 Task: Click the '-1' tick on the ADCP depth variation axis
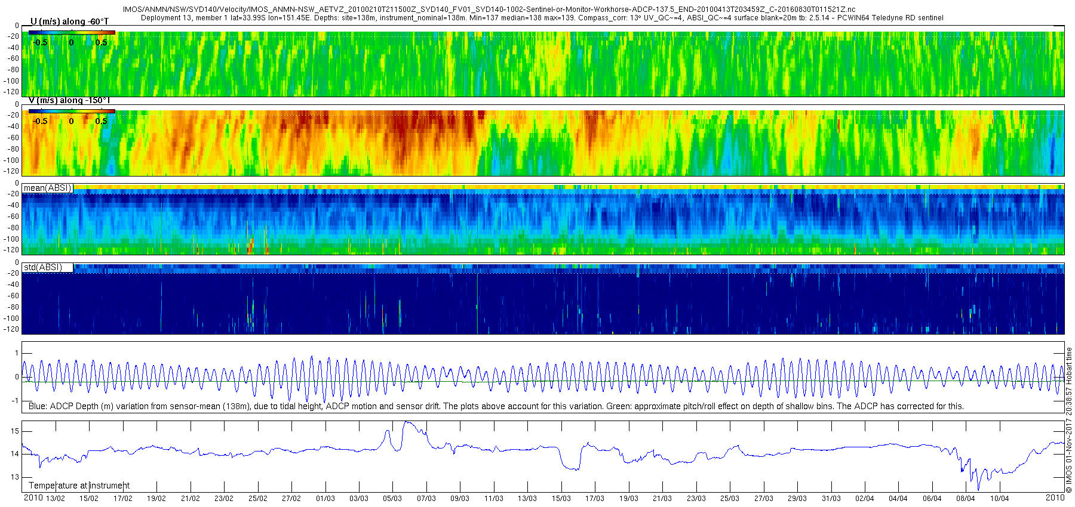(16, 401)
